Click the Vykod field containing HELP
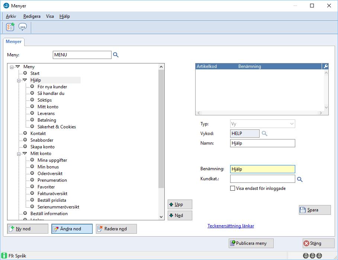Image resolution: width=338 pixels, height=260 pixels. [x=245, y=134]
